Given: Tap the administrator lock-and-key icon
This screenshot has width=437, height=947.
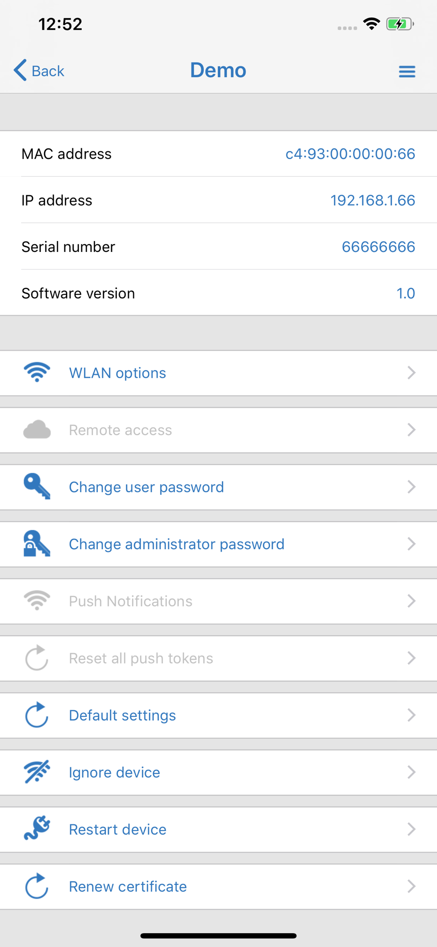Looking at the screenshot, I should pos(37,544).
